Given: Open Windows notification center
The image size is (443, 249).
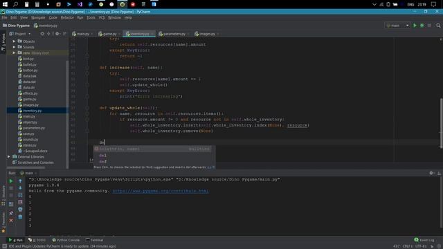Looking at the screenshot, I should click(433, 4).
